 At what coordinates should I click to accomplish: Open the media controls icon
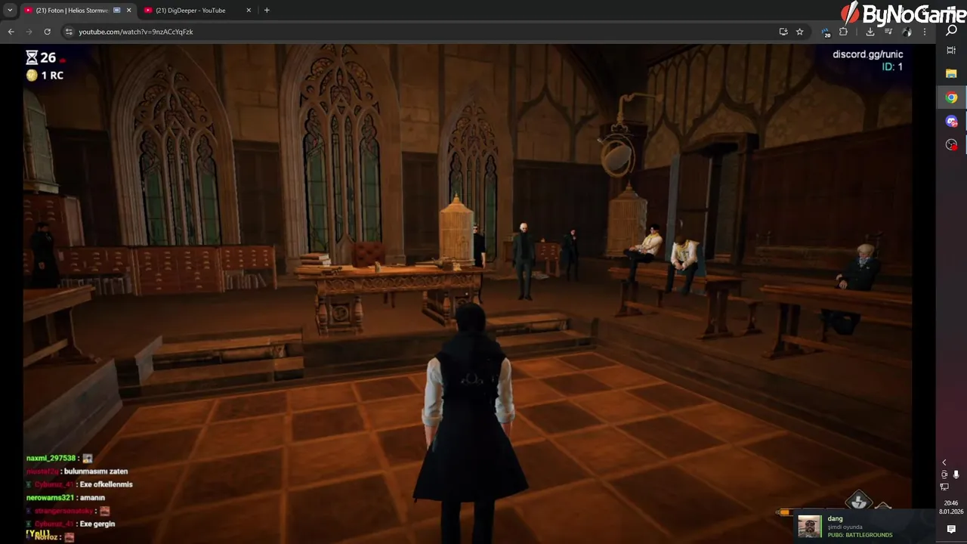tap(888, 32)
